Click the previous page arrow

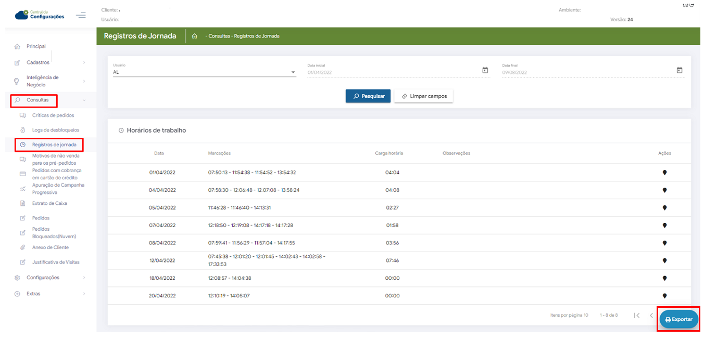coord(651,316)
